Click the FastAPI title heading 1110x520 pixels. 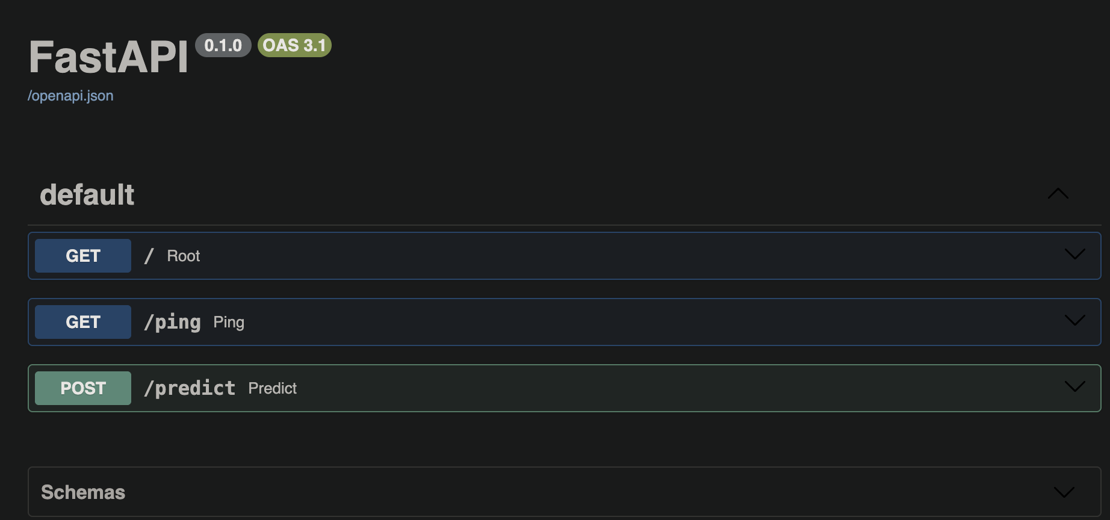click(108, 57)
